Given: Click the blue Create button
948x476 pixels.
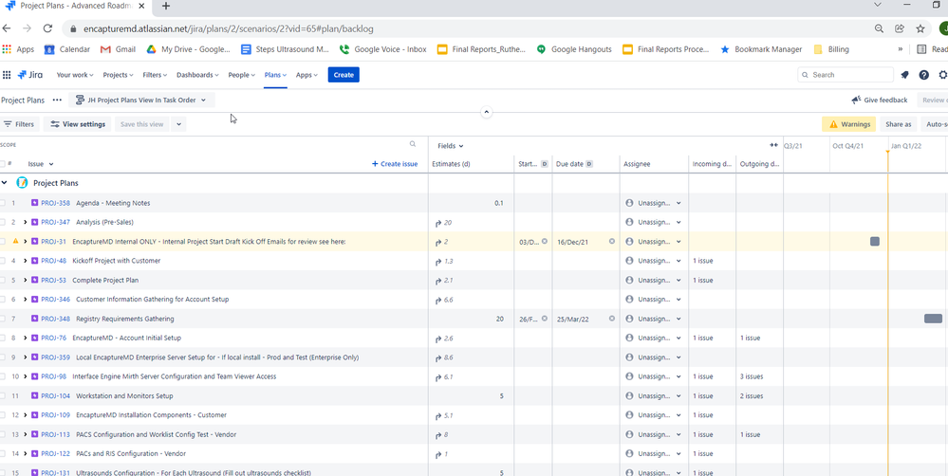Looking at the screenshot, I should pos(344,75).
